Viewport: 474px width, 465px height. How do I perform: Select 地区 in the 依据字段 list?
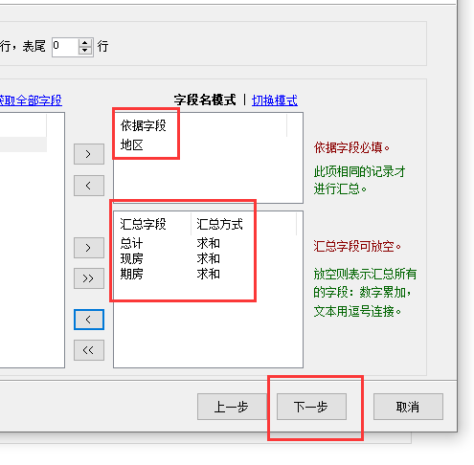click(131, 145)
